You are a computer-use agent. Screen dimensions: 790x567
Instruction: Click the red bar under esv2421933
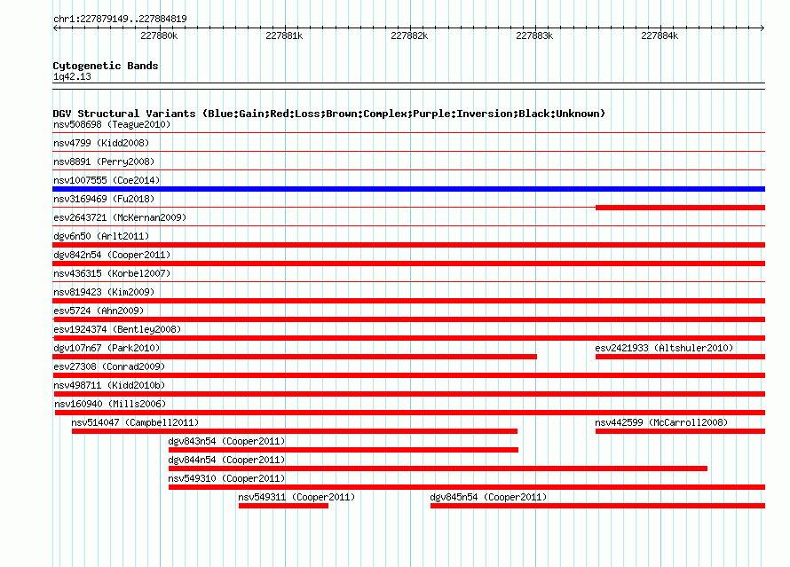pyautogui.click(x=680, y=357)
